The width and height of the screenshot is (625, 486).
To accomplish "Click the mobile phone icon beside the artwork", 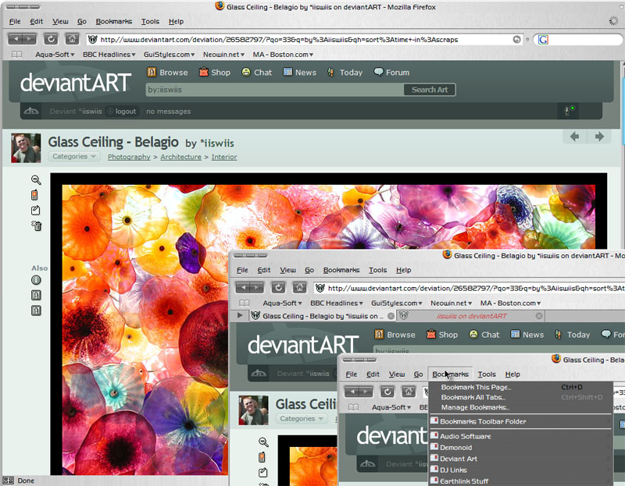I will [x=36, y=195].
